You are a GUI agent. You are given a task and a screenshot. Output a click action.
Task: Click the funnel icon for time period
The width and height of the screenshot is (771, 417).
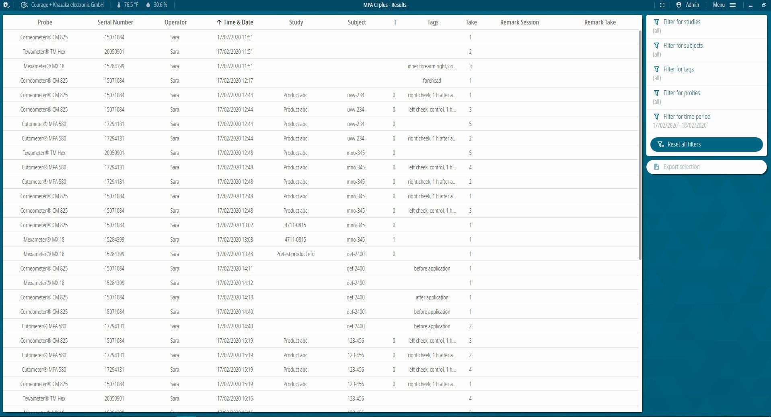tap(656, 116)
